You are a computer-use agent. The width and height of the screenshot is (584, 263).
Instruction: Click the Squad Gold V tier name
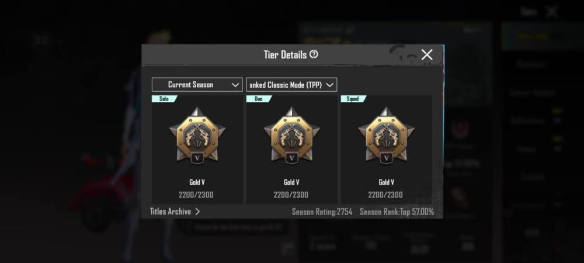tap(386, 182)
